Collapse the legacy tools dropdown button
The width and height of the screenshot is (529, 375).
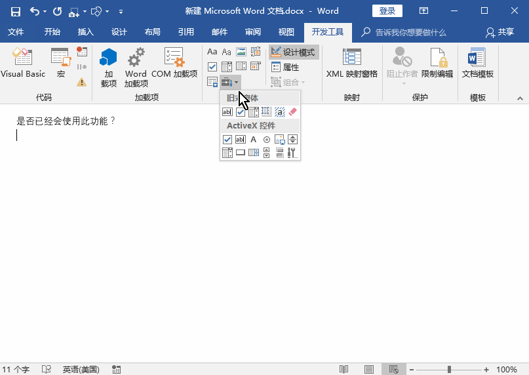231,82
